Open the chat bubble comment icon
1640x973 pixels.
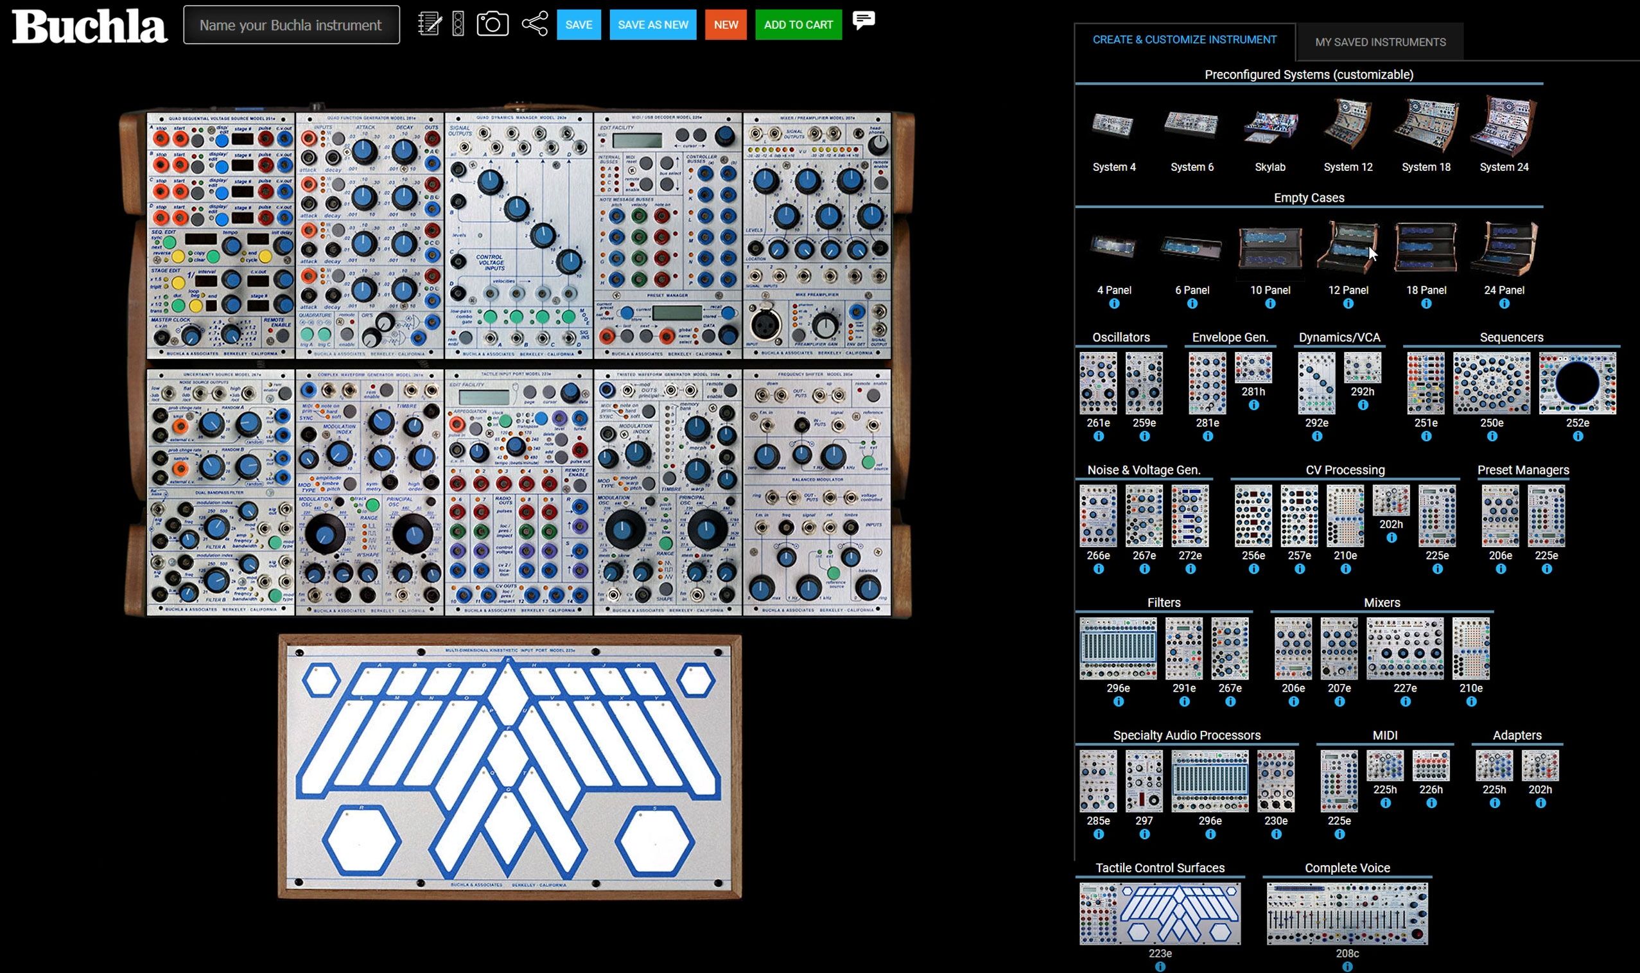tap(863, 20)
